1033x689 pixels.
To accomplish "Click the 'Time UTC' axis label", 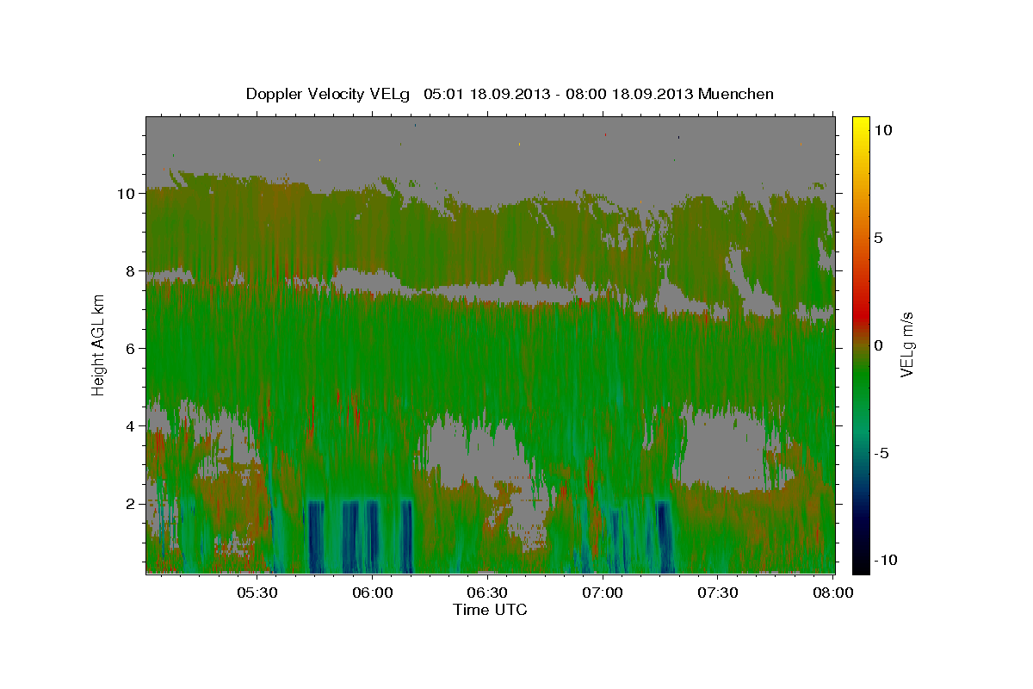I will 490,610.
